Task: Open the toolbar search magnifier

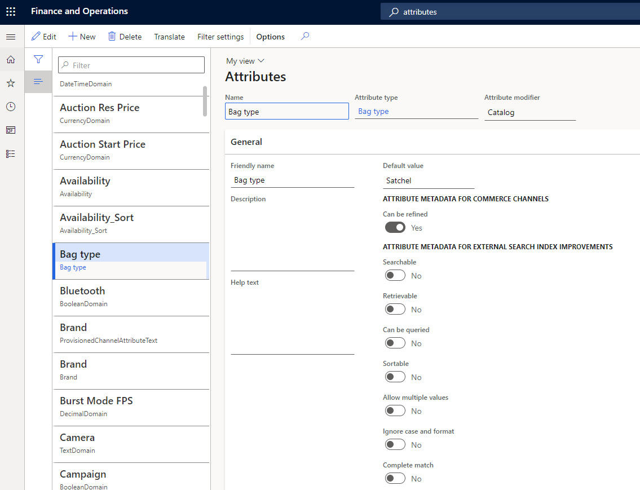Action: [304, 36]
